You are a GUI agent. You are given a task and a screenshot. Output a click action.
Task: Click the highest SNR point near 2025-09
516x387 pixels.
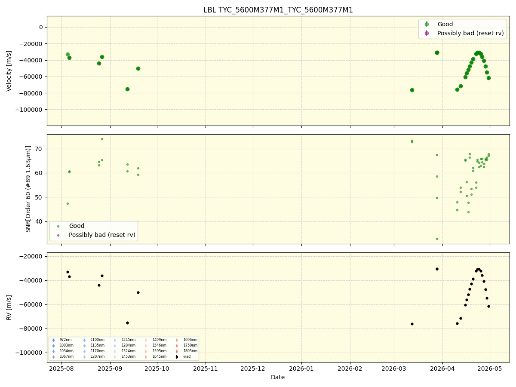[102, 139]
